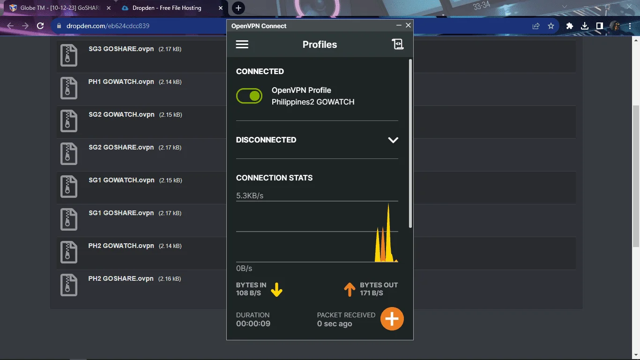
Task: Open the import profile icon beside Profiles
Action: pyautogui.click(x=398, y=45)
